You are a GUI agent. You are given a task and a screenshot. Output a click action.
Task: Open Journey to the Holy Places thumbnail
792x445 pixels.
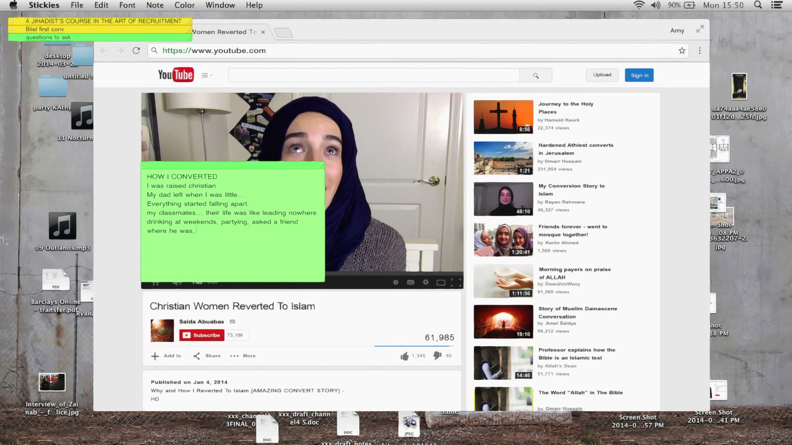click(x=503, y=117)
